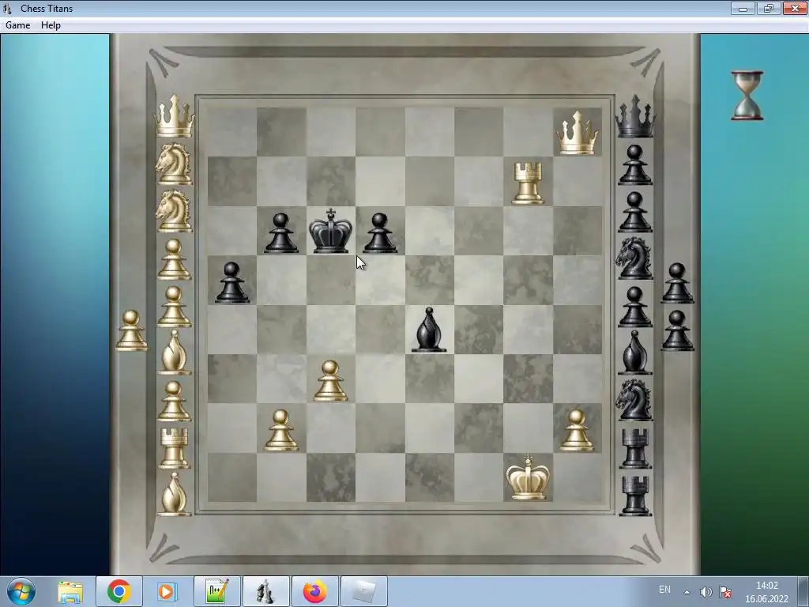Click the Chess Titans taskbar button
Screen dimensions: 809x607
[265, 591]
